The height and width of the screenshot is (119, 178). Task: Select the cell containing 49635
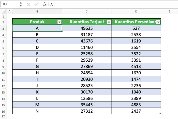coord(87,28)
